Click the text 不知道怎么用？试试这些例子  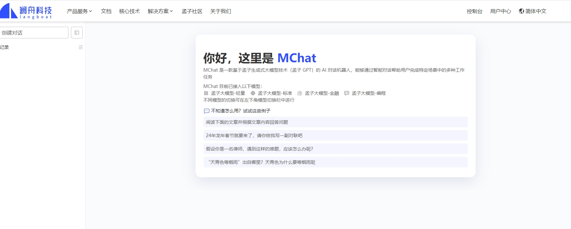click(x=241, y=111)
